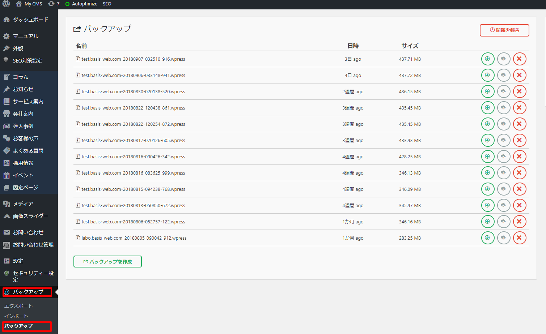This screenshot has height=334, width=546.
Task: Go to サービス案内 in sidebar
Action: click(x=29, y=102)
